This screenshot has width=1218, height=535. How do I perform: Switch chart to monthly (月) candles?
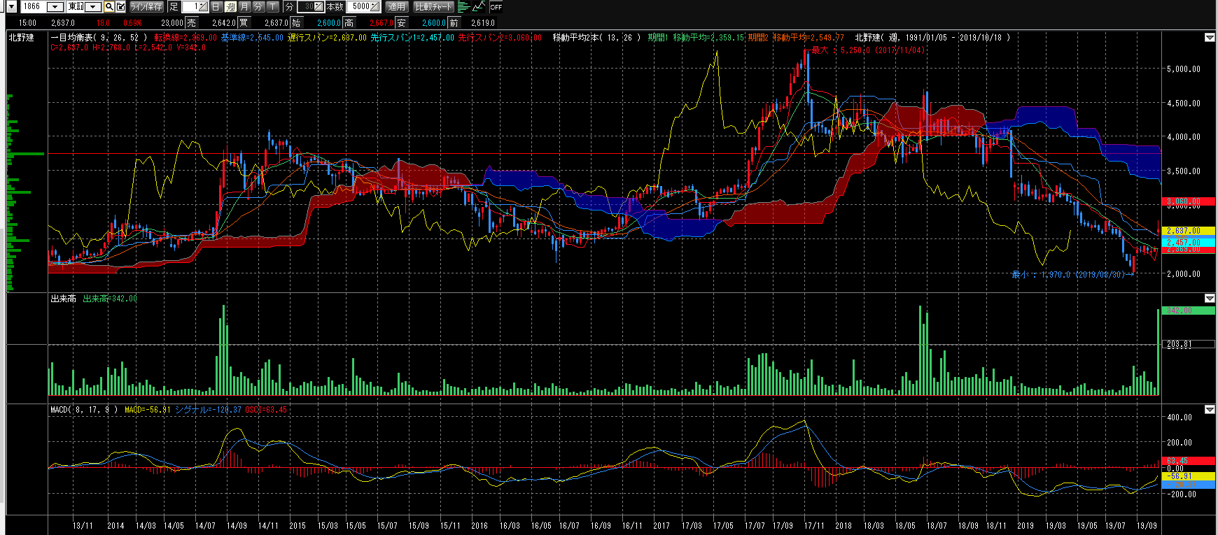tap(244, 7)
